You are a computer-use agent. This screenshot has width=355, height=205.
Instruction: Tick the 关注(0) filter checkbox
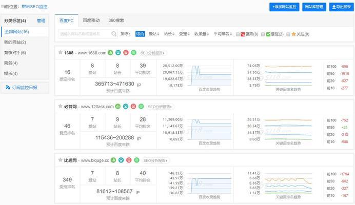click(x=288, y=34)
